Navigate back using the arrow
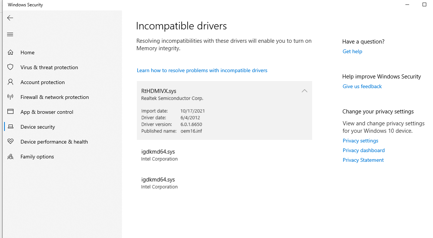The image size is (433, 238). click(10, 17)
